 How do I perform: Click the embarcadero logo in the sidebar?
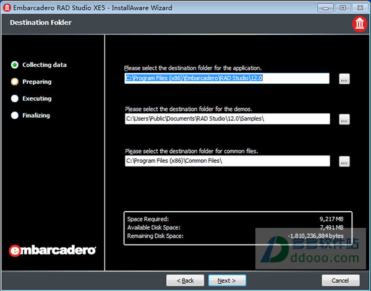pos(53,251)
